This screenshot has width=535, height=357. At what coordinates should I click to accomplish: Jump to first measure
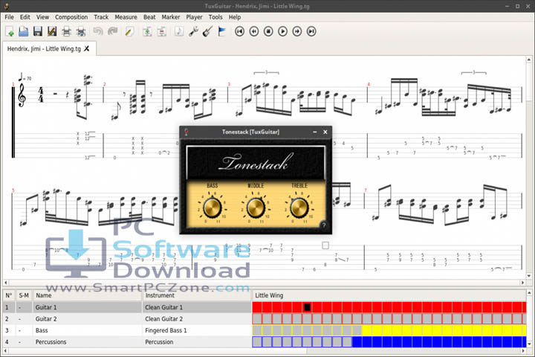[x=239, y=31]
